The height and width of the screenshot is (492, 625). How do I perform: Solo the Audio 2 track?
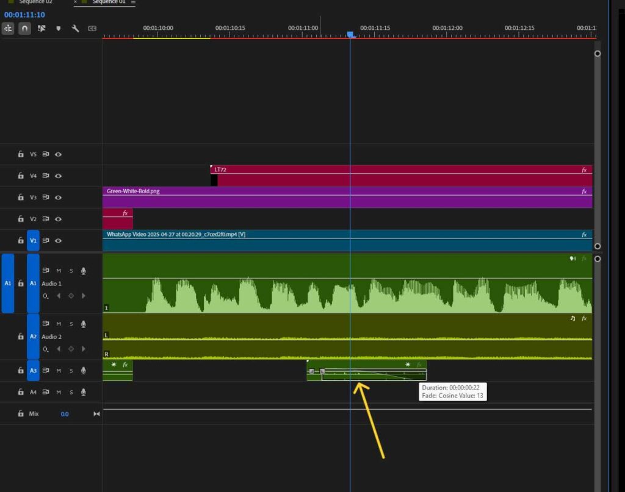[71, 323]
